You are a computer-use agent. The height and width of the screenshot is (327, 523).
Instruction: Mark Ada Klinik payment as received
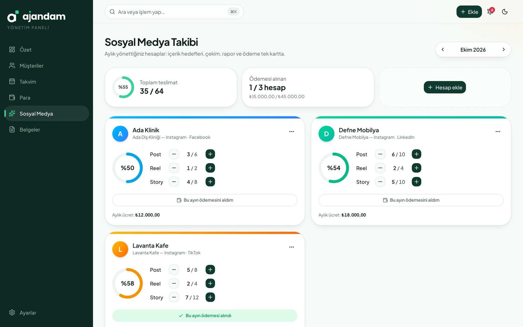pos(205,200)
